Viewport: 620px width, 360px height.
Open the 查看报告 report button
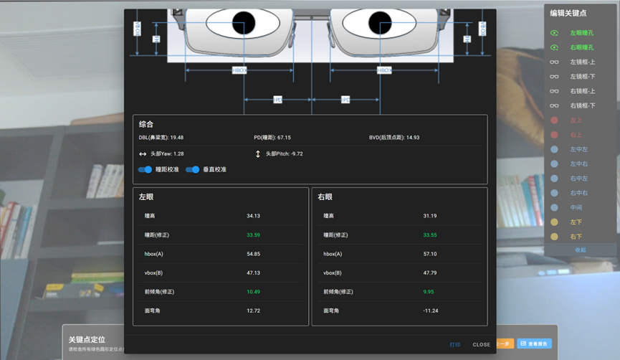click(534, 344)
